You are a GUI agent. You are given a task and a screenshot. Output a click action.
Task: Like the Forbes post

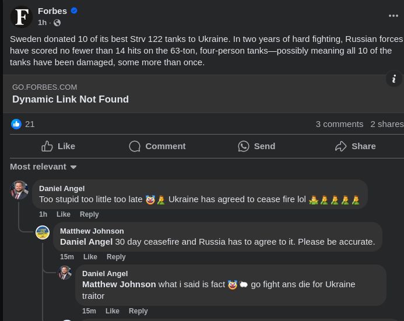58,146
